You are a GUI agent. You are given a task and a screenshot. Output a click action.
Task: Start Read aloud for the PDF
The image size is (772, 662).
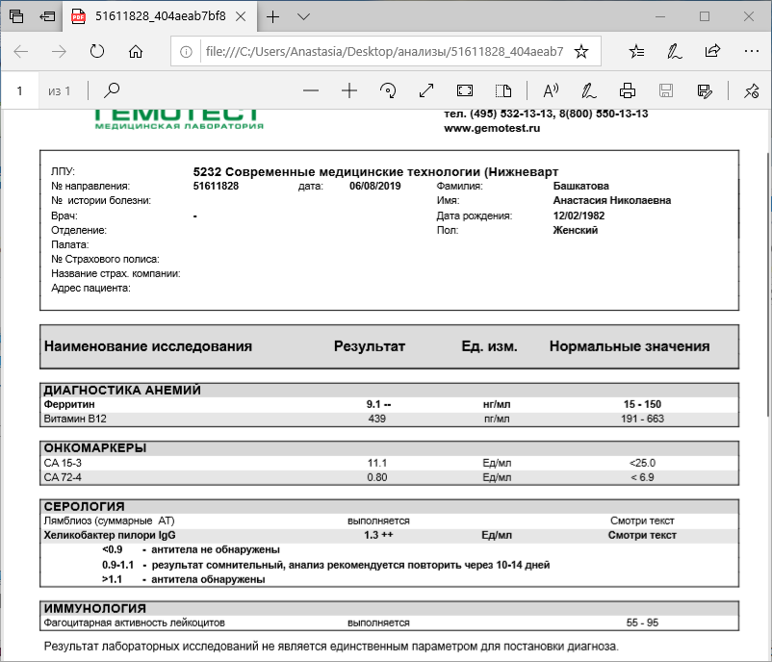[x=552, y=90]
